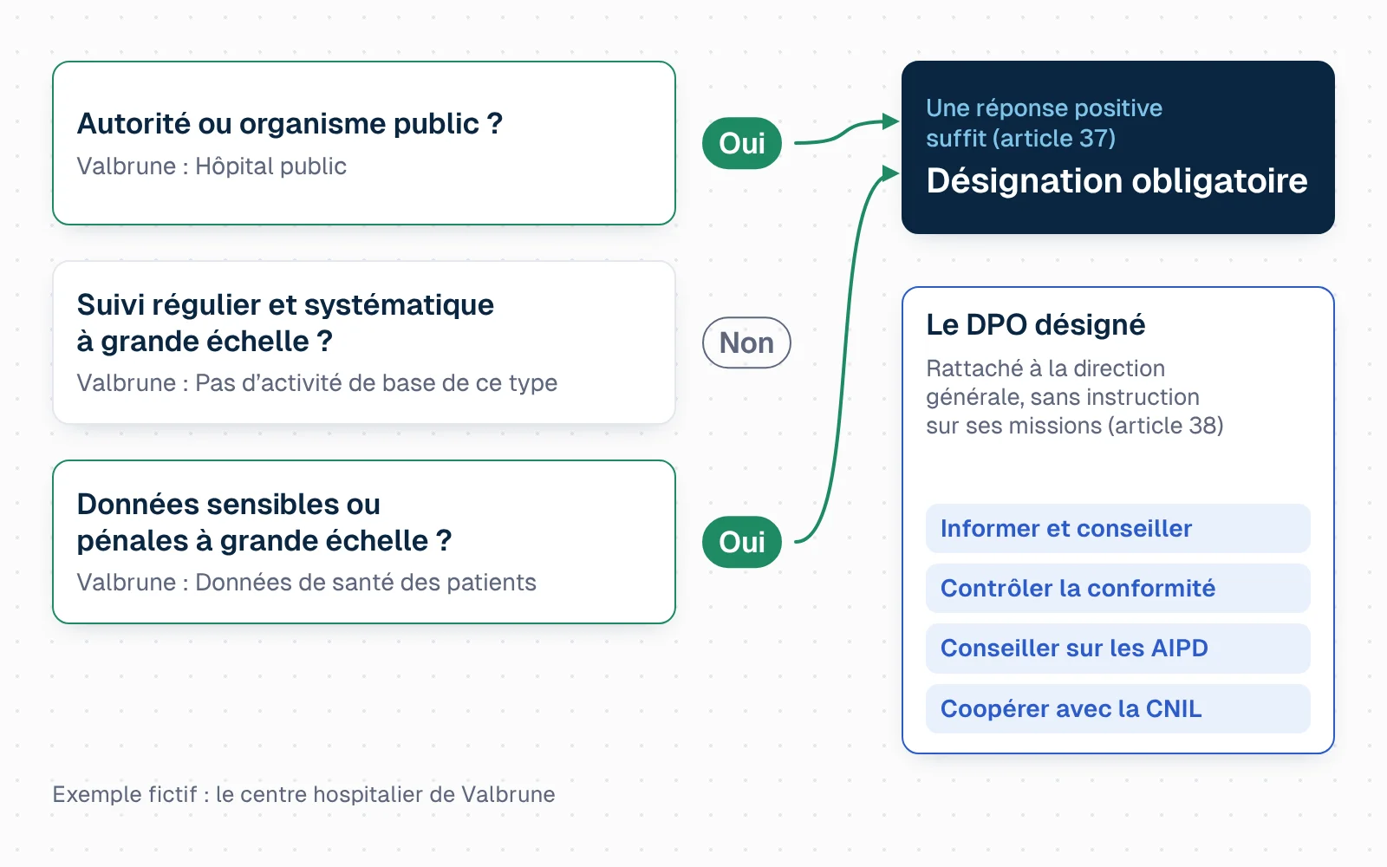Click "Une réponse positive suffit (article 37)"
The width and height of the screenshot is (1387, 867).
[x=1044, y=123]
